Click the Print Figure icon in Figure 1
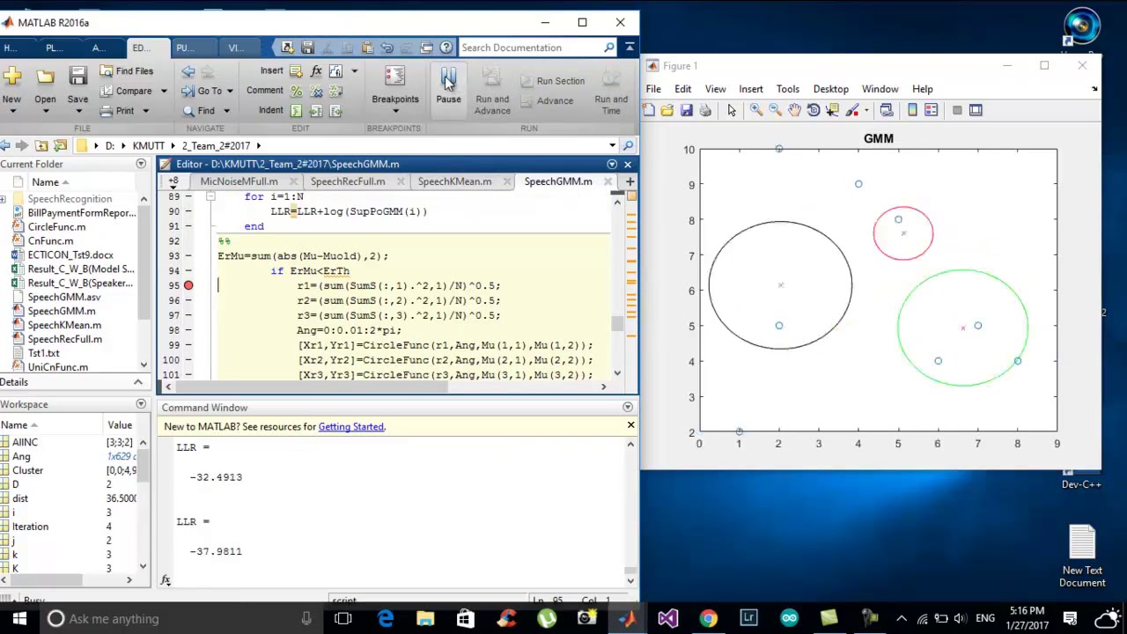This screenshot has height=634, width=1127. click(x=705, y=110)
